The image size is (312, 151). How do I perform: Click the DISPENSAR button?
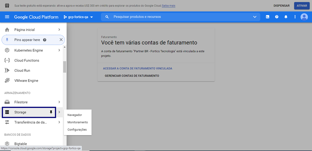[x=282, y=6]
